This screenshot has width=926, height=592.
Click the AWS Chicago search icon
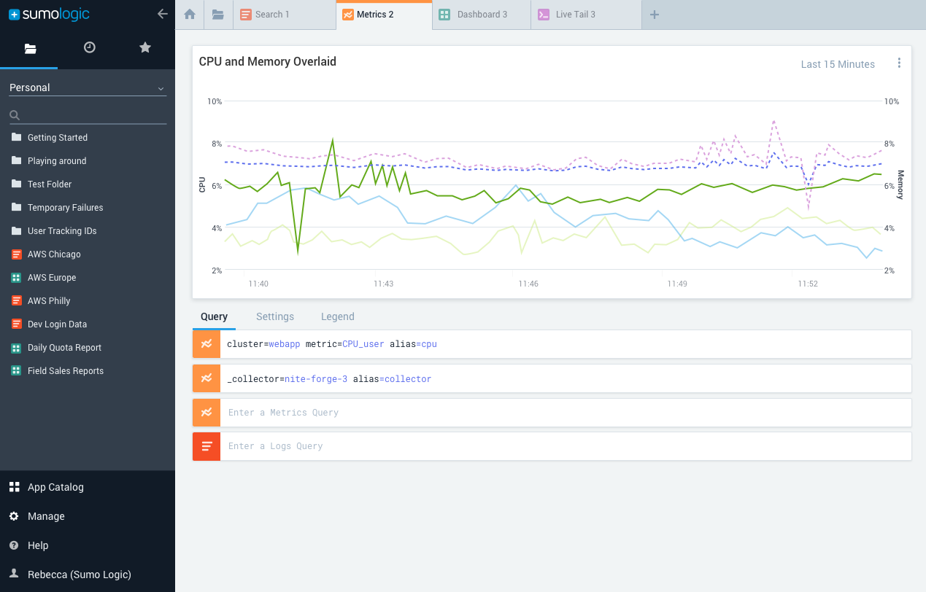16,254
